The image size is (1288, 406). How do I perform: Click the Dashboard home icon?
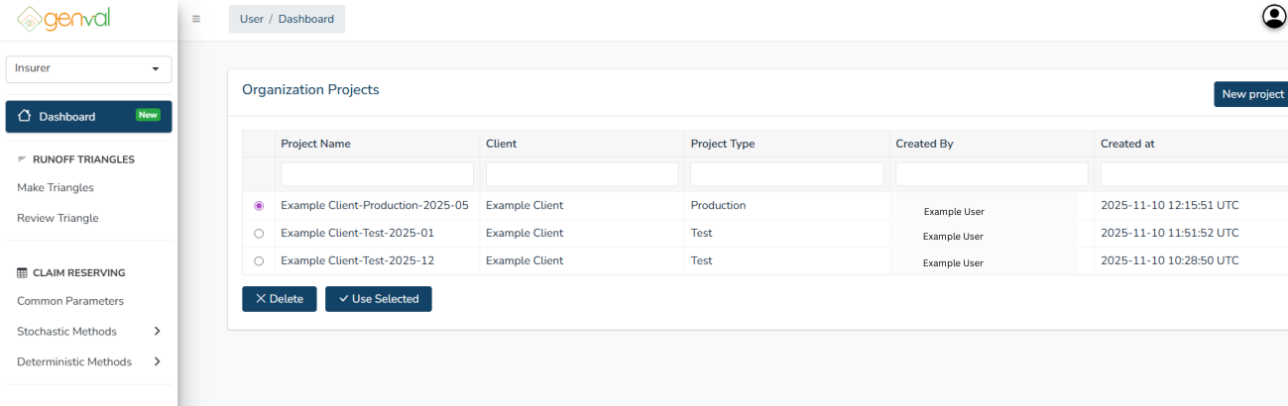click(x=25, y=116)
